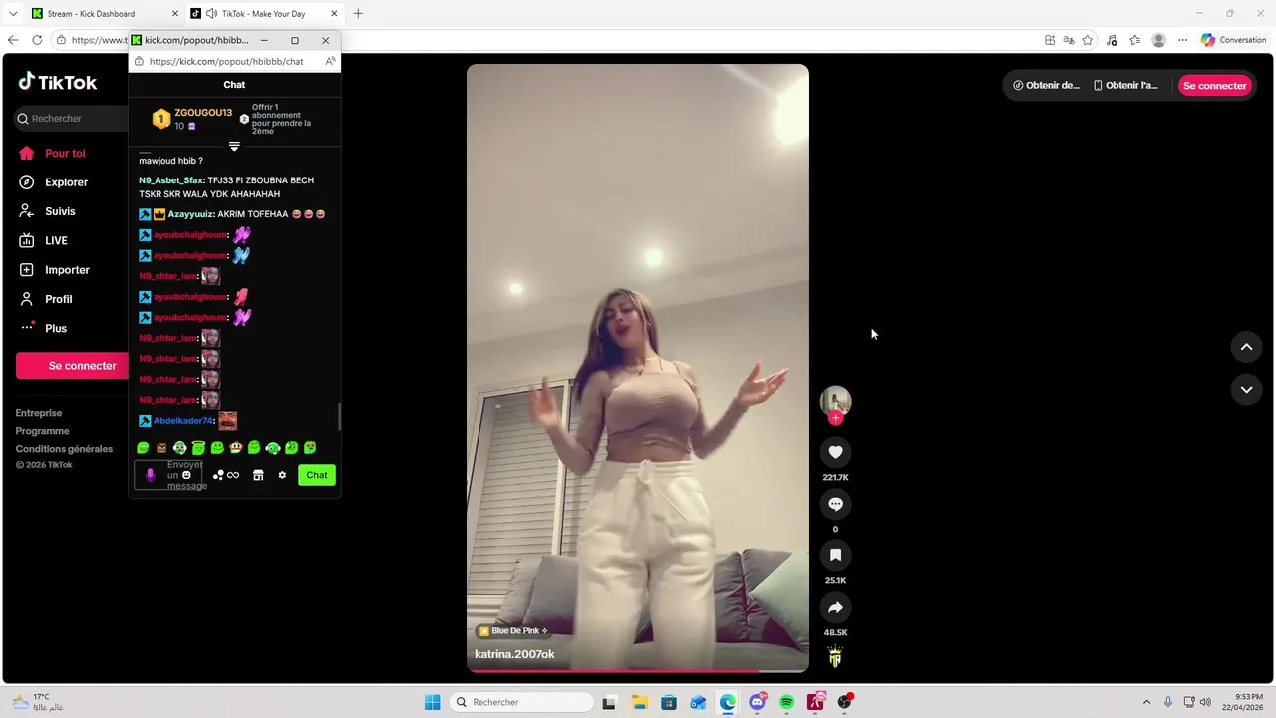Screen dimensions: 1276x718
Task: Open Kick chat shop icon
Action: 258,475
